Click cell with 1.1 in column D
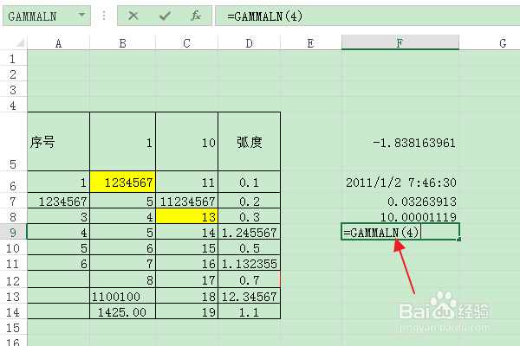Image resolution: width=520 pixels, height=346 pixels. click(x=249, y=311)
